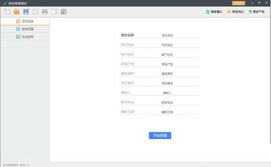Open a project using the orange folder icon

[x=17, y=12]
